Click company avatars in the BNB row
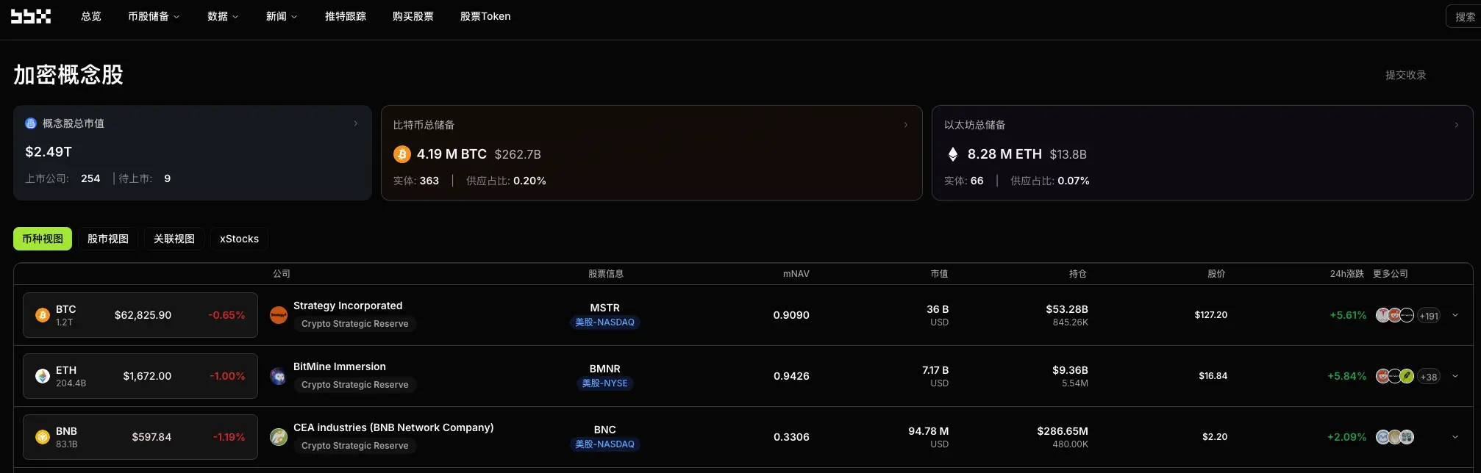Image resolution: width=1481 pixels, height=473 pixels. 1395,437
